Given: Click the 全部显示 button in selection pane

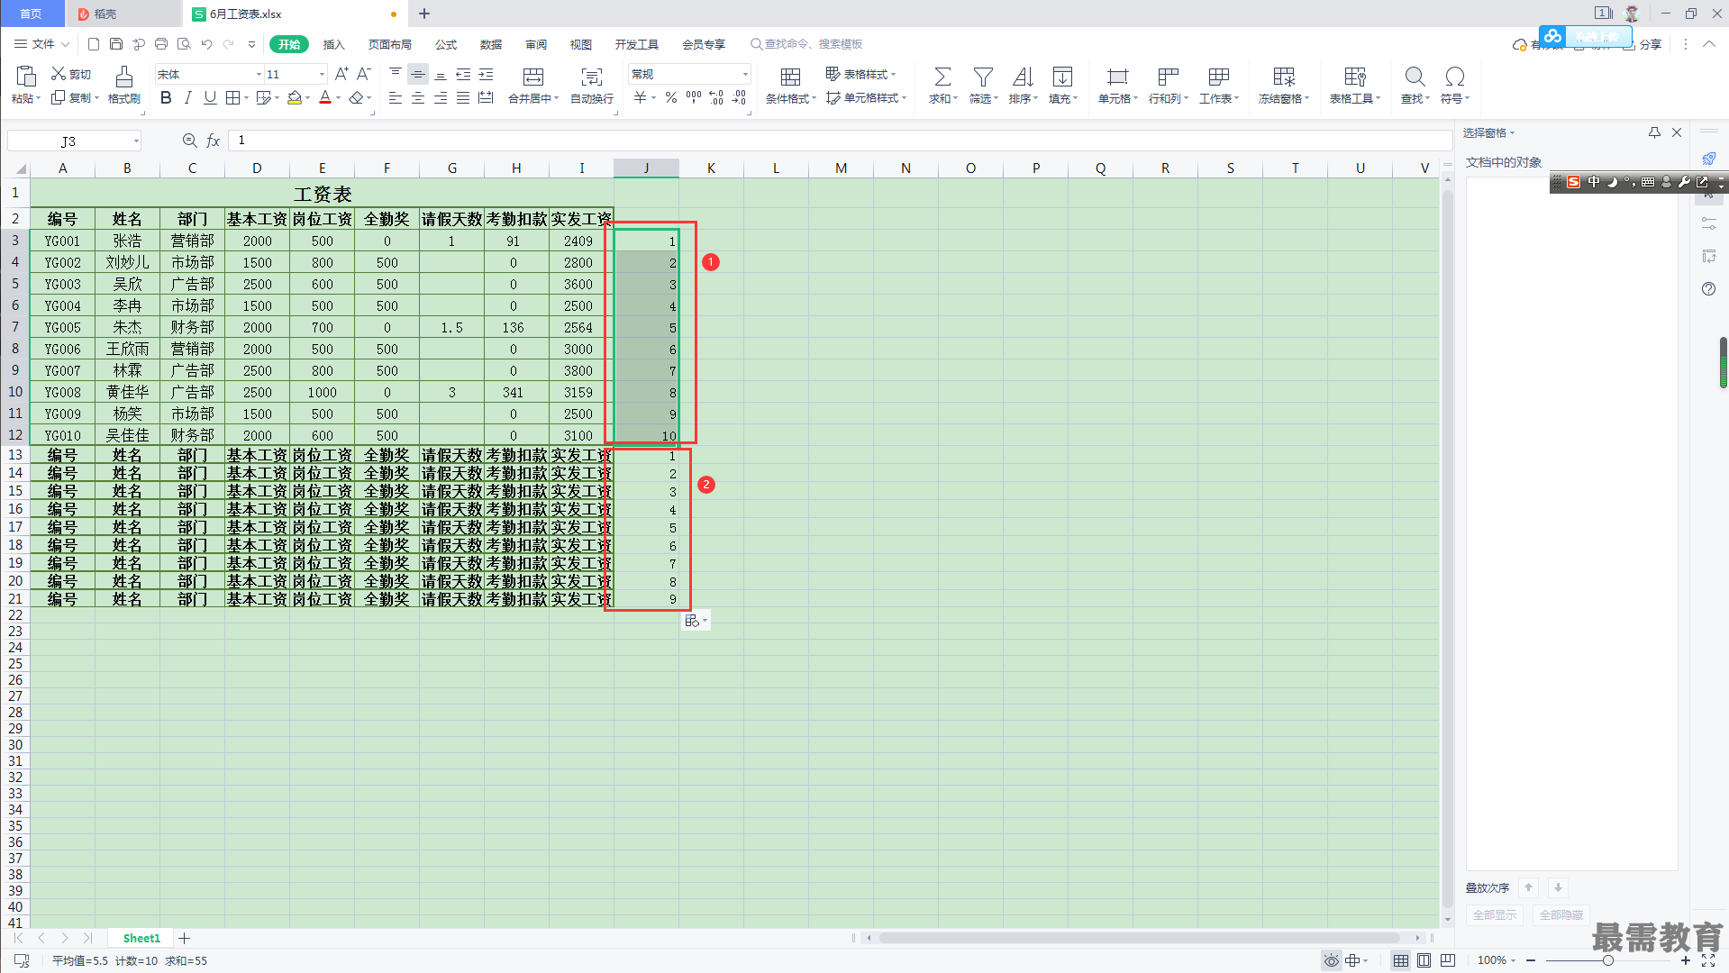Looking at the screenshot, I should point(1495,914).
